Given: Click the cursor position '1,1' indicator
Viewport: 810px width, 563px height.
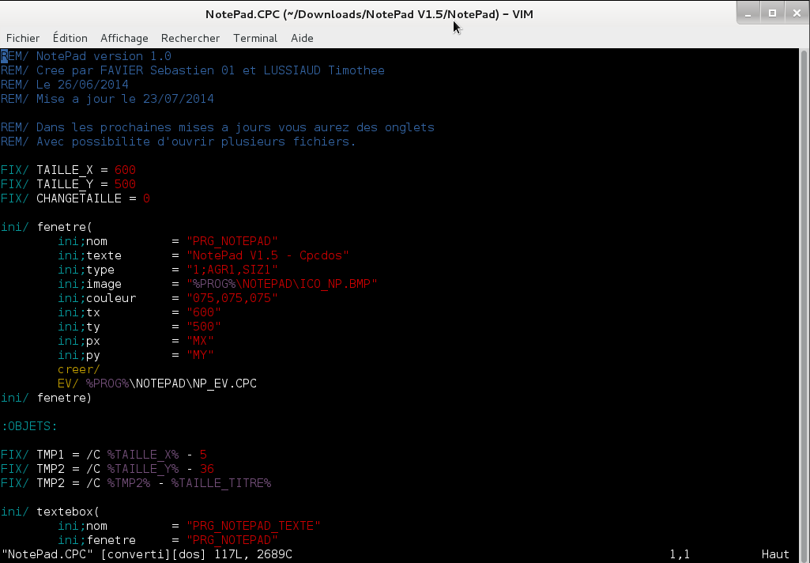Looking at the screenshot, I should [x=680, y=554].
